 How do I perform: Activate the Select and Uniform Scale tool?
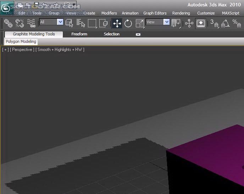140,23
